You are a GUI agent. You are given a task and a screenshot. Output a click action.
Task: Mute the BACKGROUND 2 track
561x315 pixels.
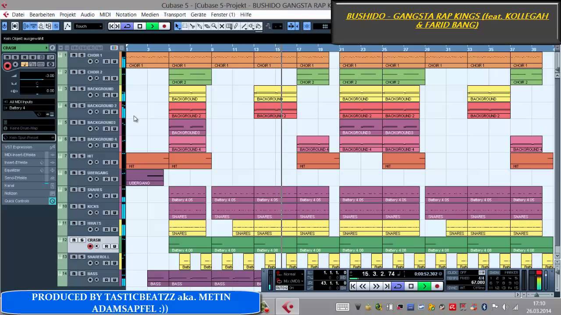click(74, 105)
